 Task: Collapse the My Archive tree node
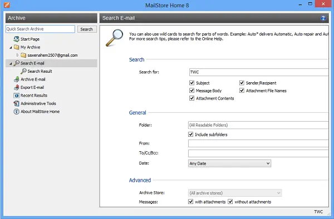pyautogui.click(x=11, y=47)
